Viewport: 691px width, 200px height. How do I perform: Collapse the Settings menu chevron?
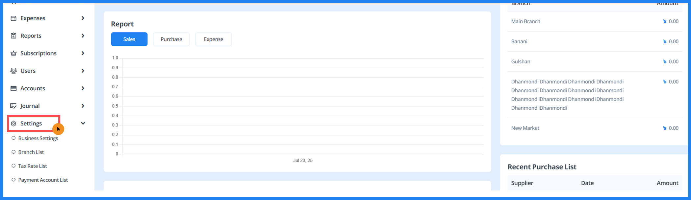tap(83, 123)
